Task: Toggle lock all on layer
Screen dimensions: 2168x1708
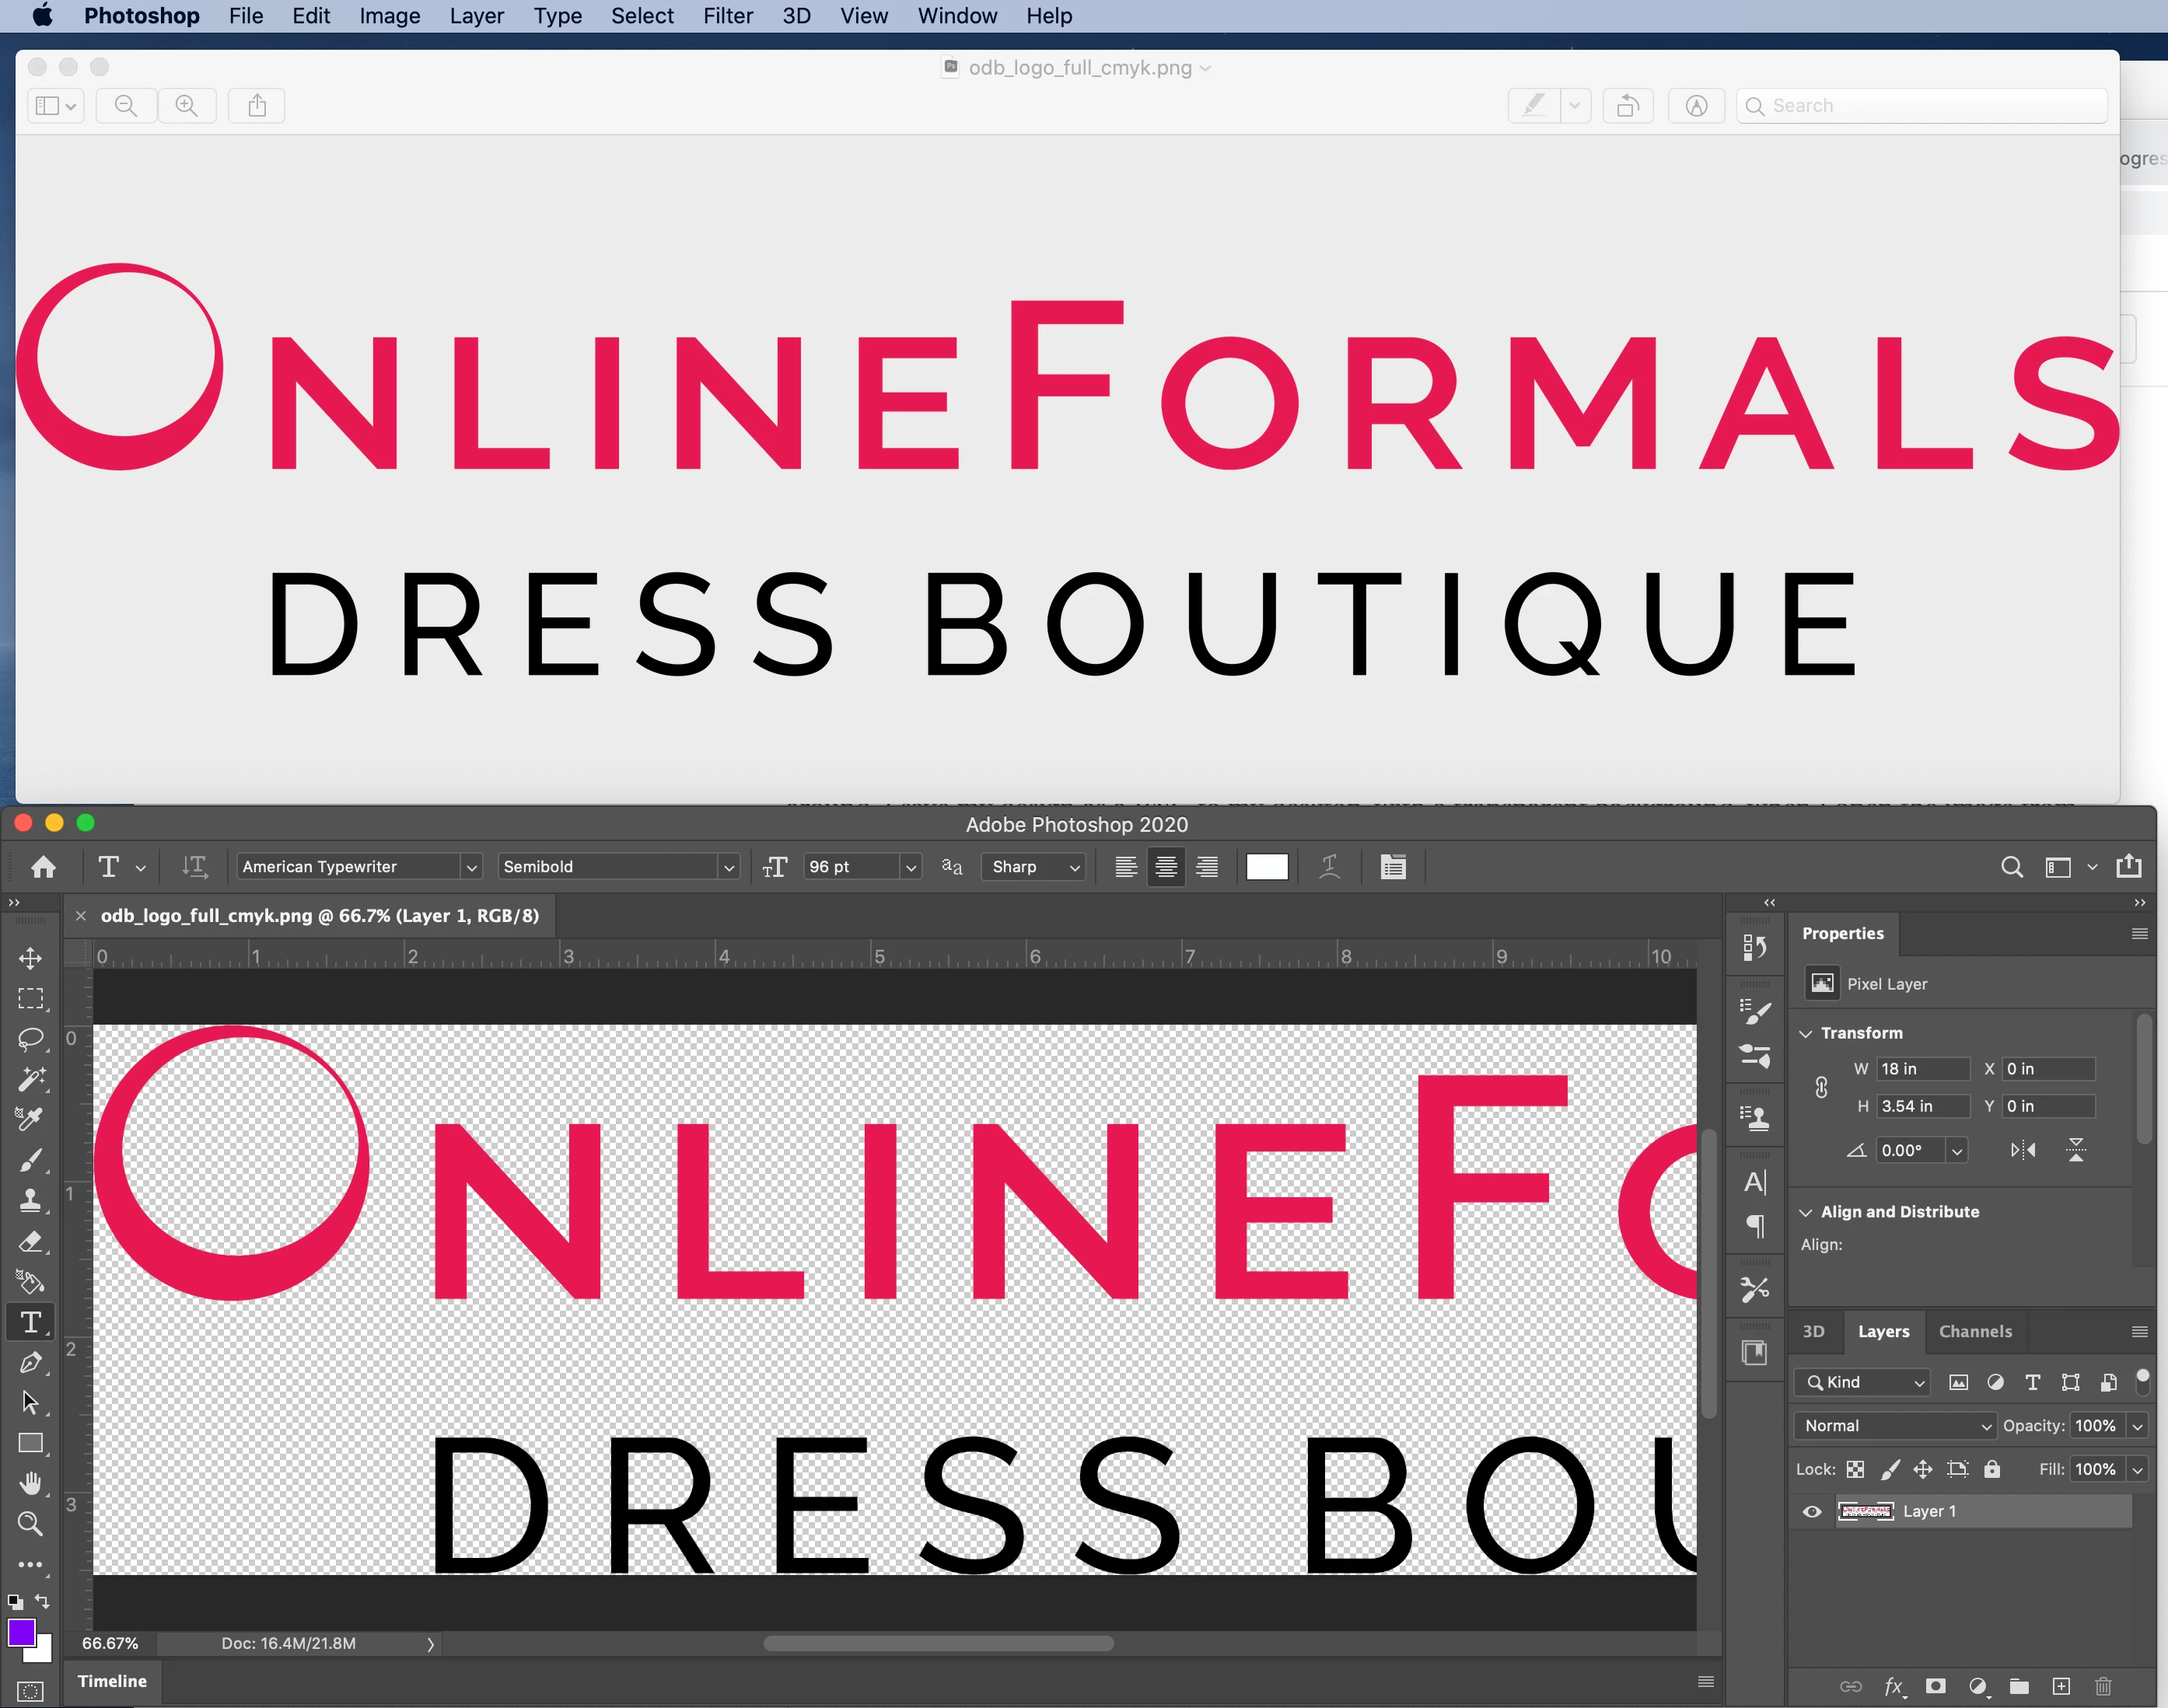Action: [1992, 1469]
